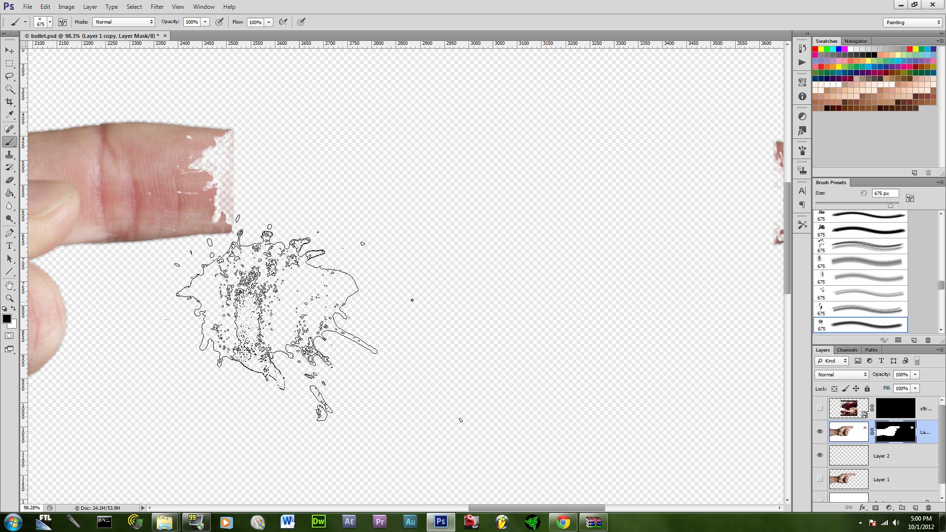Open the layer blend mode Normal dropdown

(842, 375)
